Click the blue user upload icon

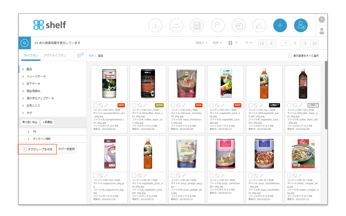point(301,26)
